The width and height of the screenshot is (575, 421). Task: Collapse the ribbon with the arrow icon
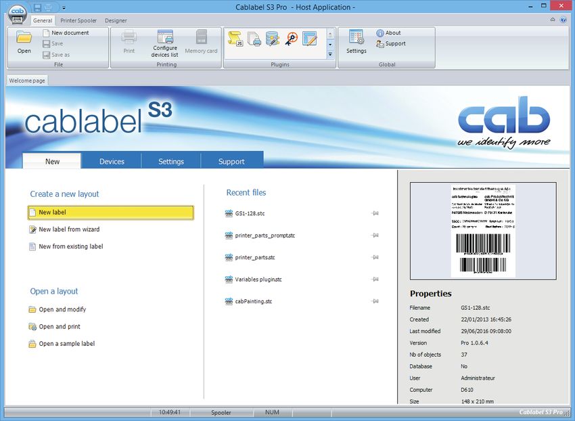click(553, 20)
